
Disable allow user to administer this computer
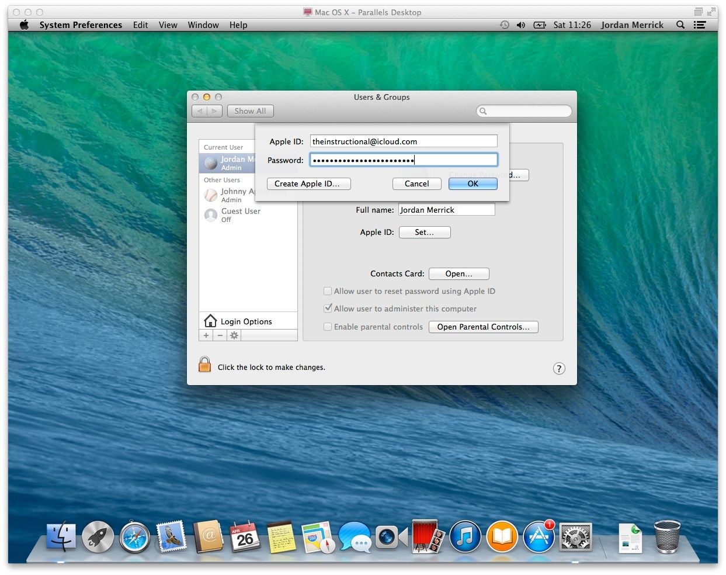[328, 309]
